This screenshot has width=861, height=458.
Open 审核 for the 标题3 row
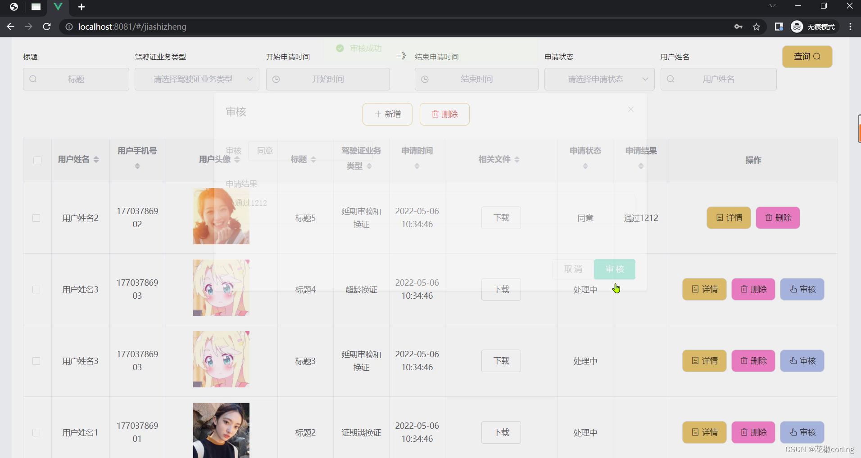(x=802, y=361)
